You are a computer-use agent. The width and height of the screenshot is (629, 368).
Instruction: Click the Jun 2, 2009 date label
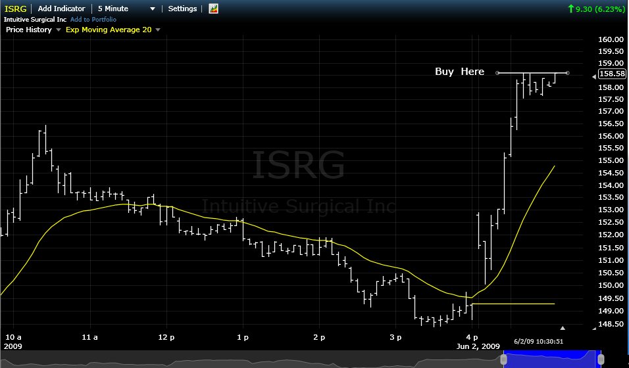coord(478,346)
